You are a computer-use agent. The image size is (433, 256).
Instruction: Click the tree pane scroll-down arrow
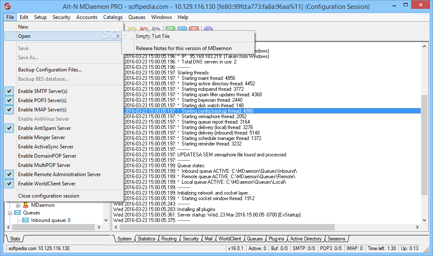pos(106,220)
